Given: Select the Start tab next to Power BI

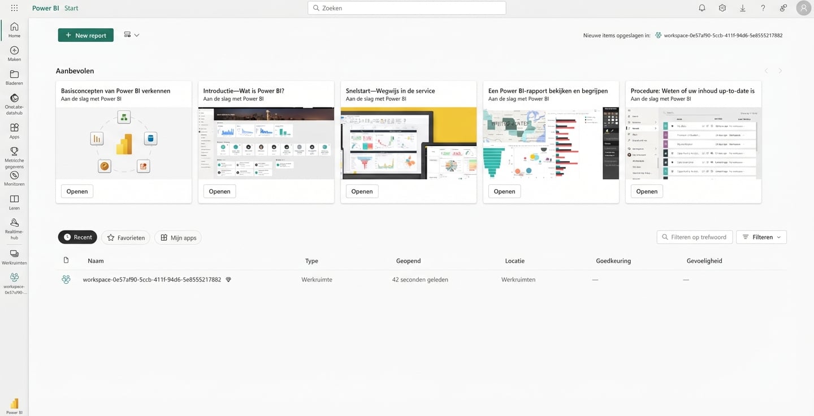Looking at the screenshot, I should coord(71,7).
